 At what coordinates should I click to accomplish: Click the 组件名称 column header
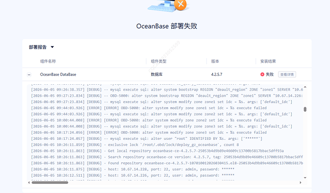48,61
